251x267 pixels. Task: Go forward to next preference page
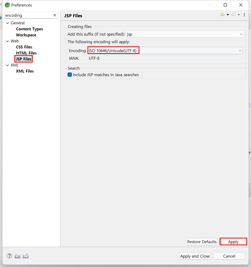pyautogui.click(x=233, y=15)
